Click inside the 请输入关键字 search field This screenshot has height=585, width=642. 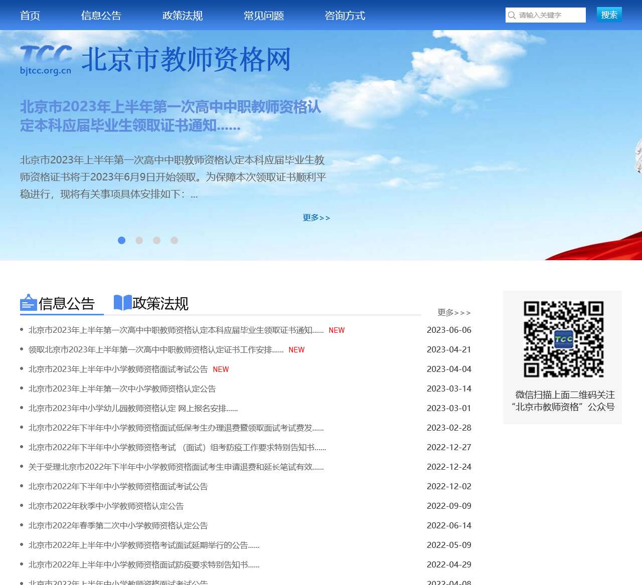547,15
